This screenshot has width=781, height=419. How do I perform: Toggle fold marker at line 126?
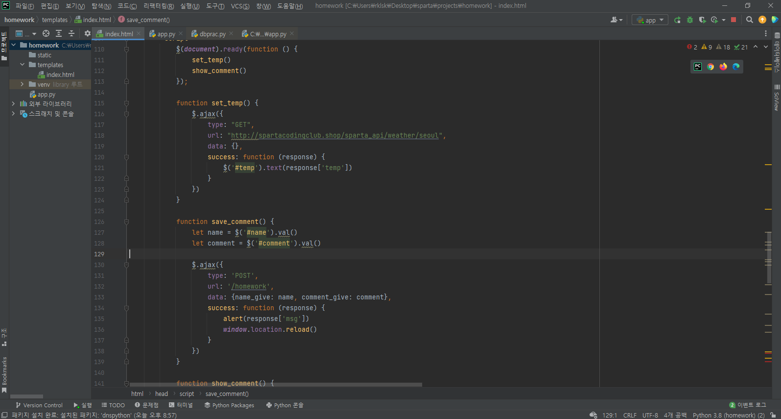(x=126, y=222)
